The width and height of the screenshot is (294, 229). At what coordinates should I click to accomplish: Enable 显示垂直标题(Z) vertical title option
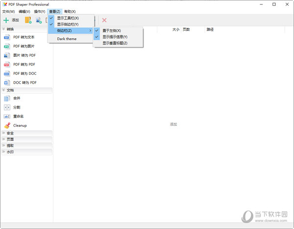118,43
